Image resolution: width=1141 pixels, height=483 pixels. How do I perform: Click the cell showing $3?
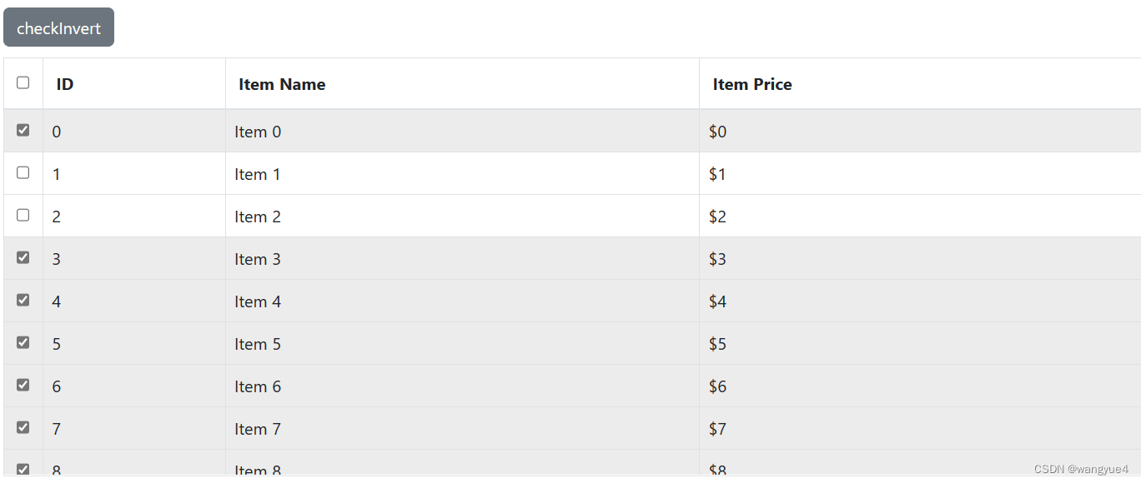717,259
